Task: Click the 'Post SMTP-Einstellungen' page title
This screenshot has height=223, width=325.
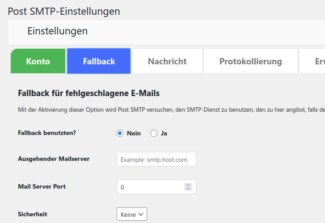Action: 64,11
